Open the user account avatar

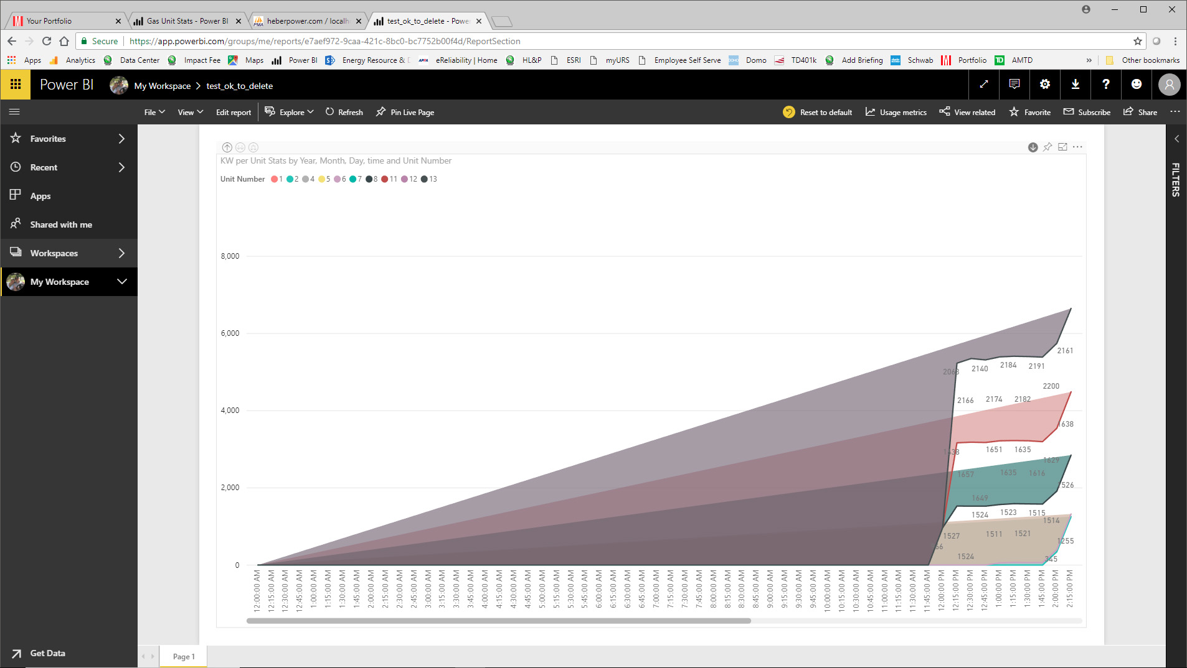click(1170, 85)
